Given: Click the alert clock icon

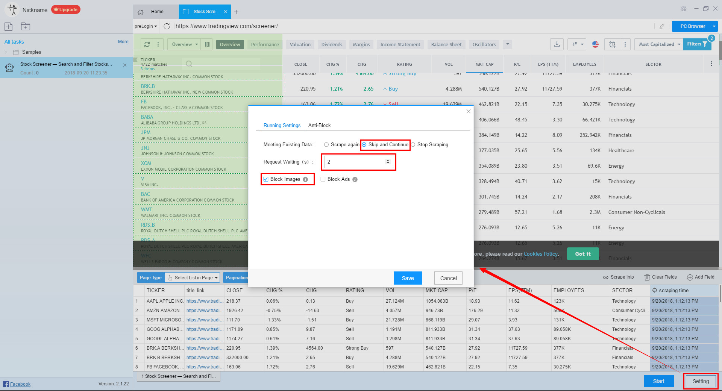Looking at the screenshot, I should 612,44.
